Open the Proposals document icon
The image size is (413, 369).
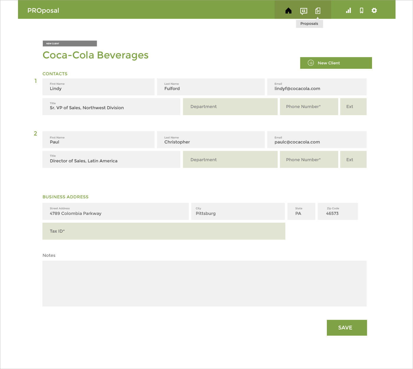click(318, 11)
